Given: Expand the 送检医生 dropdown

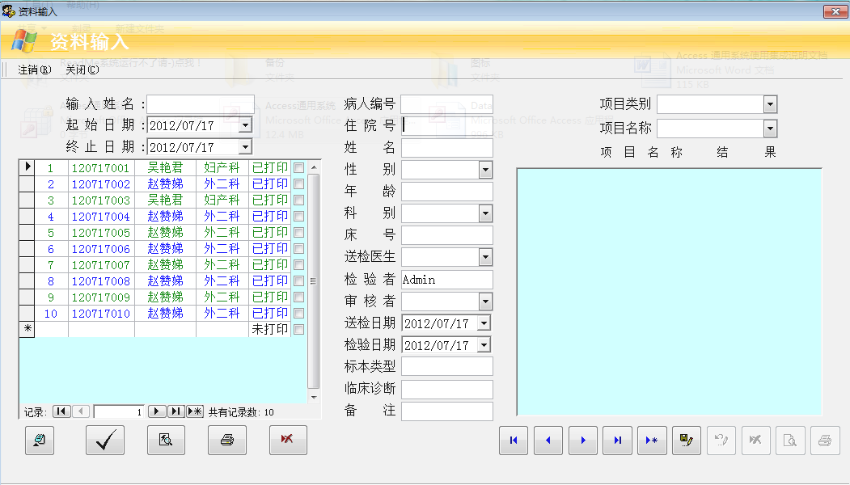Looking at the screenshot, I should (x=485, y=257).
